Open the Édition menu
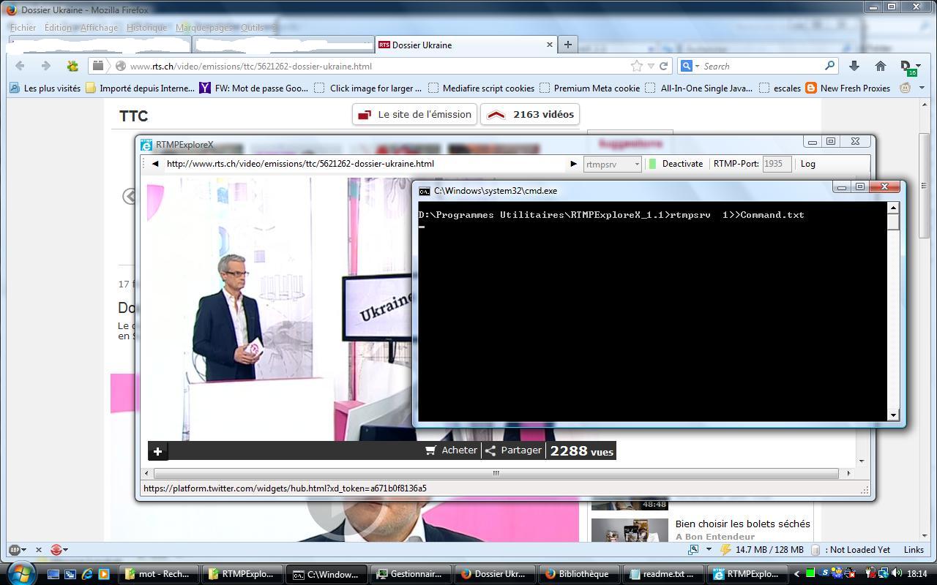Image resolution: width=937 pixels, height=585 pixels. click(58, 28)
